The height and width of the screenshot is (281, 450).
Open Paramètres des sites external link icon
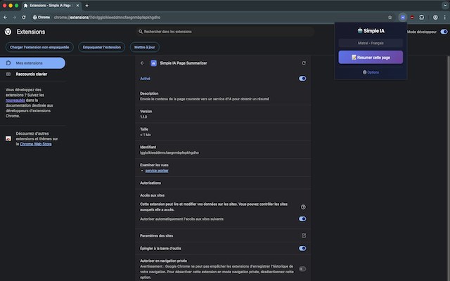click(x=303, y=235)
